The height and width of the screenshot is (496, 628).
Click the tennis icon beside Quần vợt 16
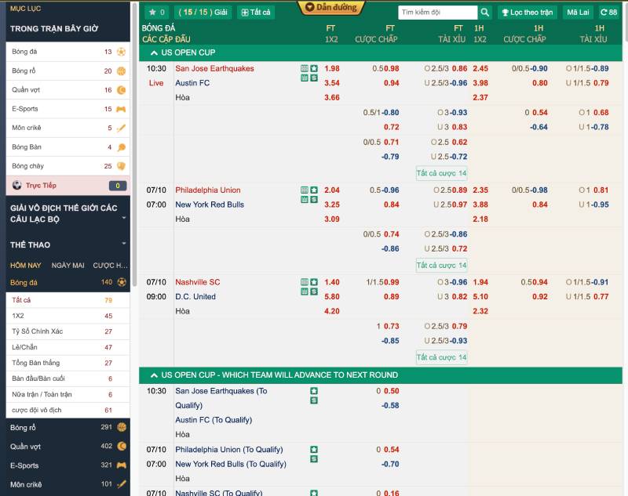(x=121, y=90)
